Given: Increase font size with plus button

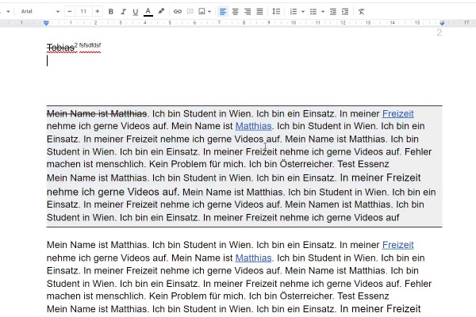Looking at the screenshot, I should (x=97, y=12).
